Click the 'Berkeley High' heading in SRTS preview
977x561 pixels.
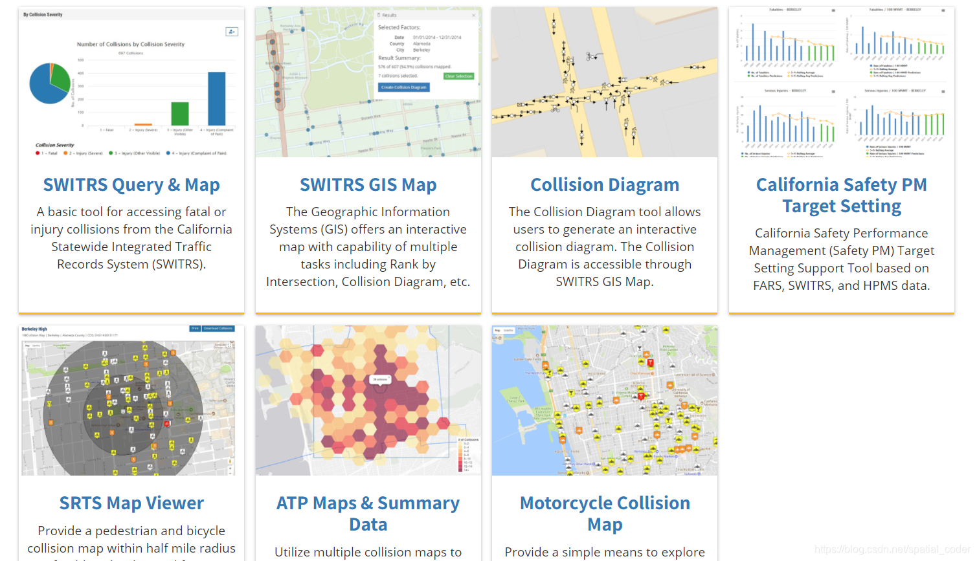coord(34,329)
